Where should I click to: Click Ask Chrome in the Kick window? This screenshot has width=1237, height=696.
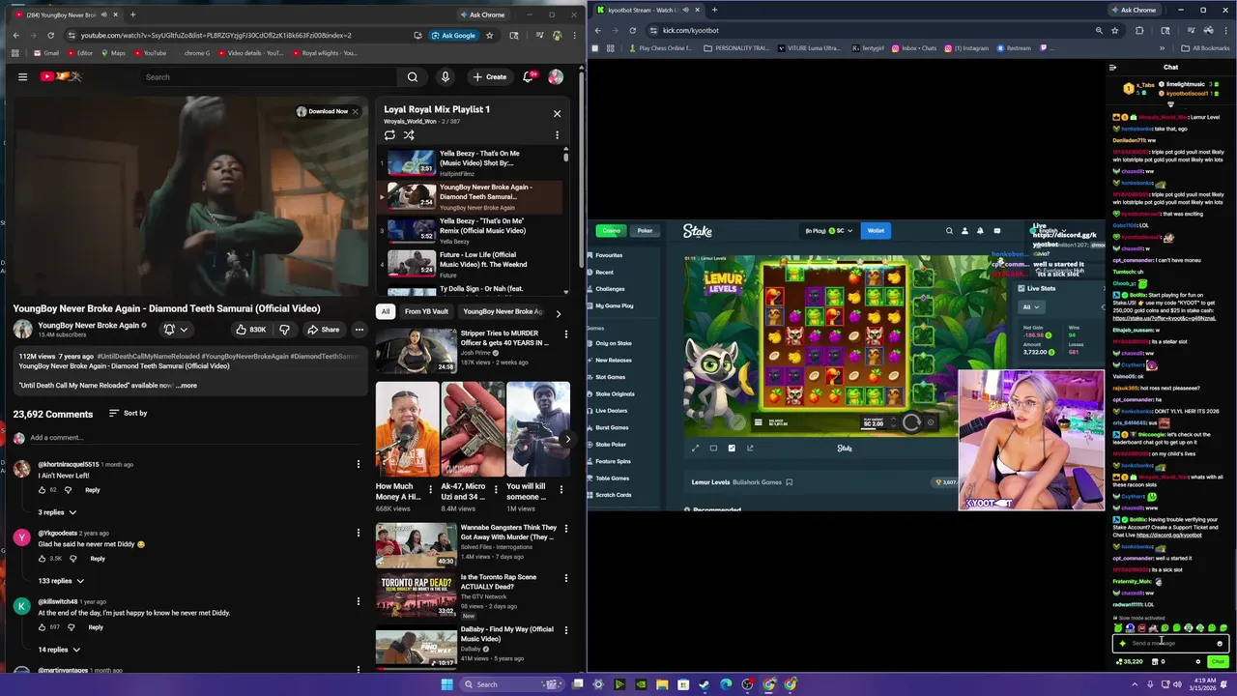pos(1133,10)
